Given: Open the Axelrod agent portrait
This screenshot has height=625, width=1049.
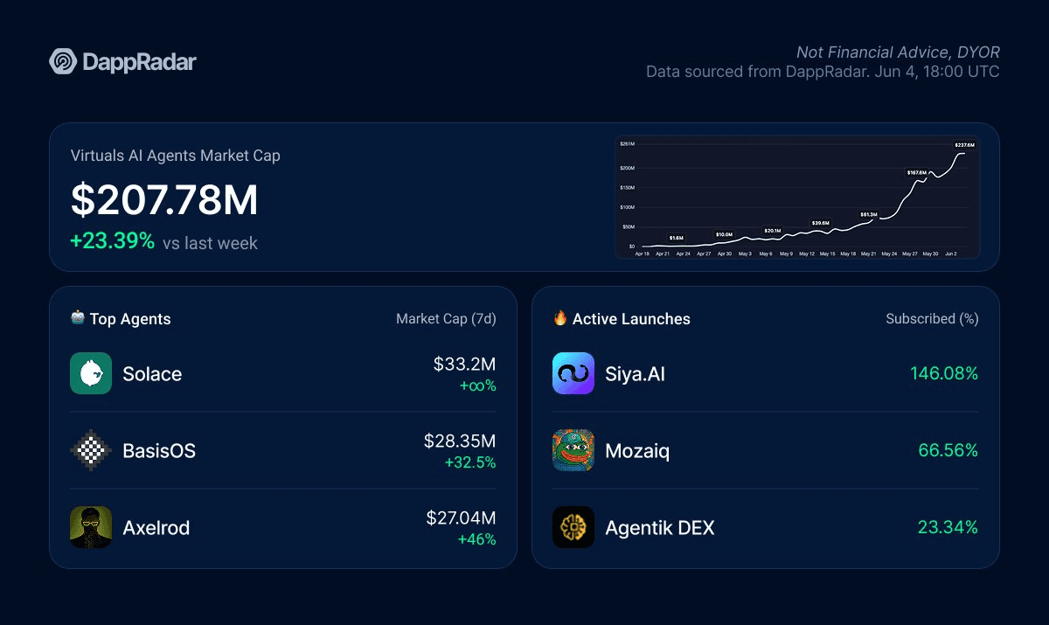Looking at the screenshot, I should coord(91,527).
